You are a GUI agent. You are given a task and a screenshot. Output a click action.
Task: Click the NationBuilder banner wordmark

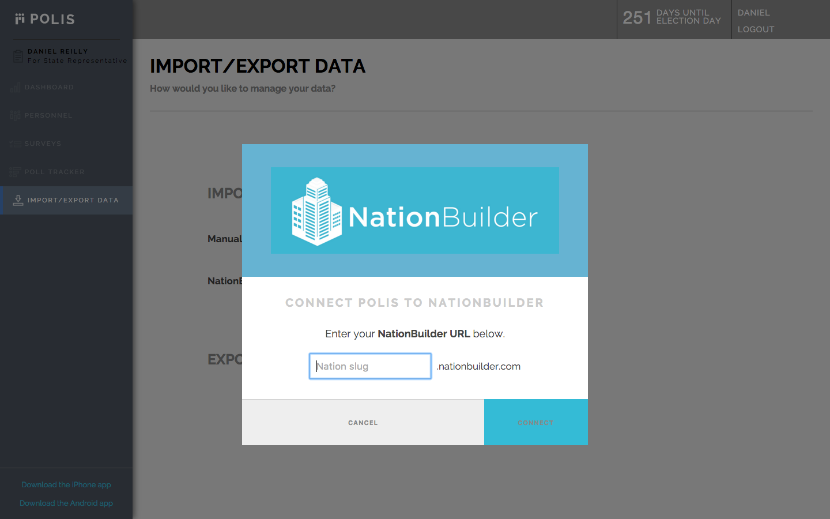(x=443, y=217)
